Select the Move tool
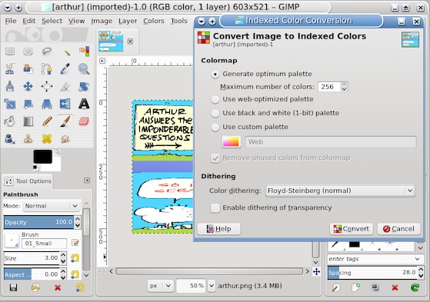This screenshot has width=430, height=302. 28,86
